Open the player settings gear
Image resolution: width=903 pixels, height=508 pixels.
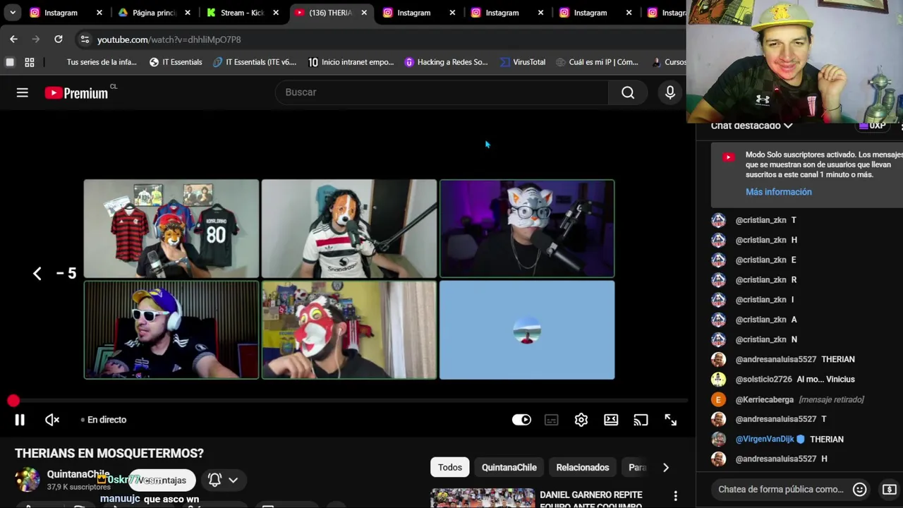coord(581,420)
